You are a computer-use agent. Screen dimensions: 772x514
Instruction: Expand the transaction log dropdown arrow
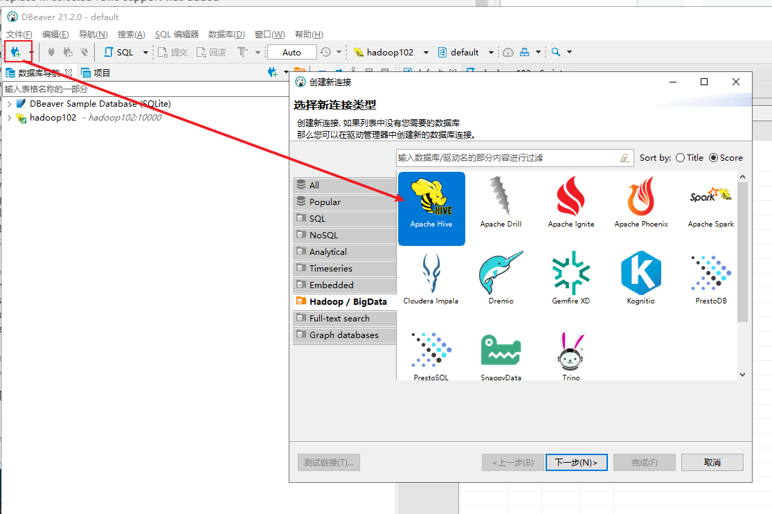point(339,52)
